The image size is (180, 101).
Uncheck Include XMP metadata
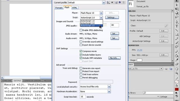(81, 58)
